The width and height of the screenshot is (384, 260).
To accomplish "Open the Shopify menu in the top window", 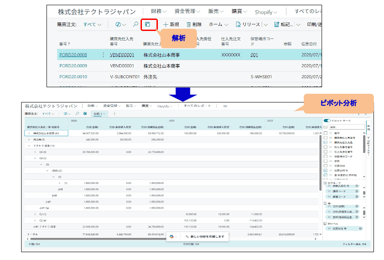I will click(266, 12).
